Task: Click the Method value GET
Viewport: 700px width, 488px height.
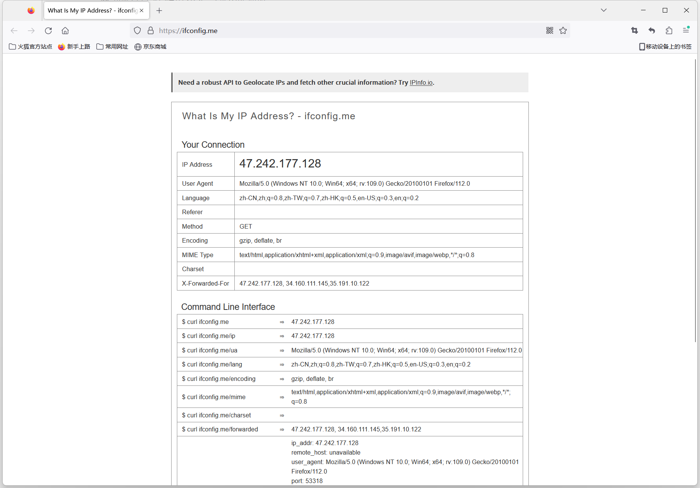Action: 246,226
